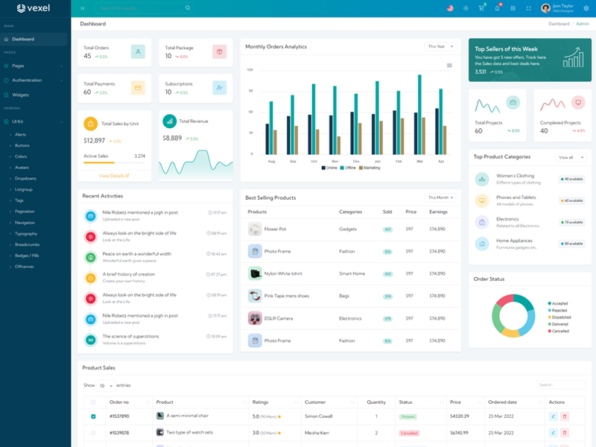Enter fullscreen mode via header icon

point(528,8)
